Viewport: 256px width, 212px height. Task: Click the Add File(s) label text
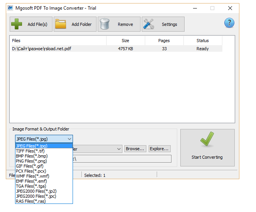pos(37,24)
